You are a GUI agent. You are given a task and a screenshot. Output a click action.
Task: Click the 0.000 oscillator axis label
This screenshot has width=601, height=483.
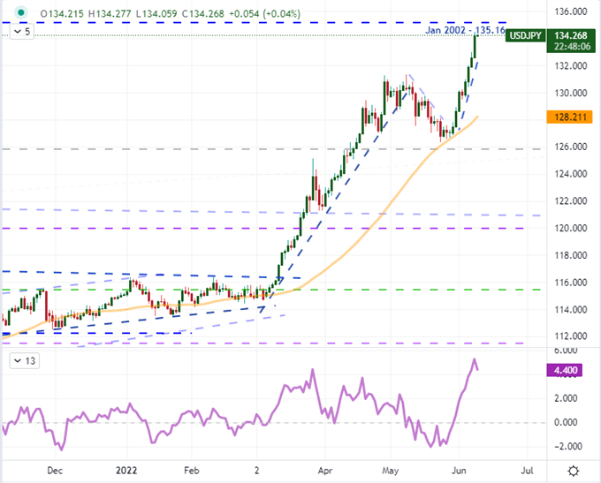point(566,422)
